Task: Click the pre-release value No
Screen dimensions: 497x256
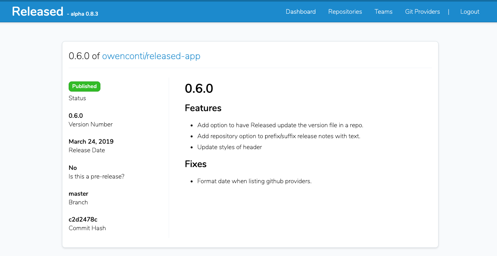Action: 73,168
